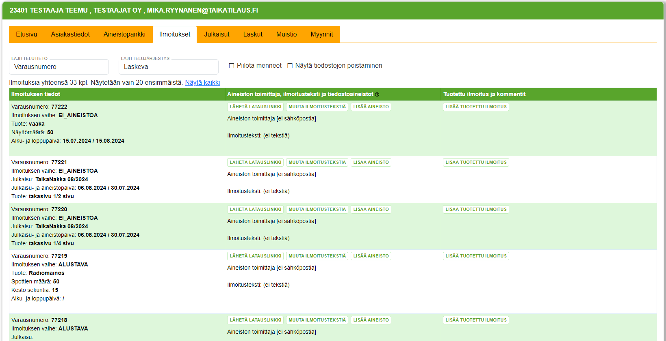The image size is (666, 341).
Task: Click Lisää aineisto for reservation 77220
Action: coord(371,209)
